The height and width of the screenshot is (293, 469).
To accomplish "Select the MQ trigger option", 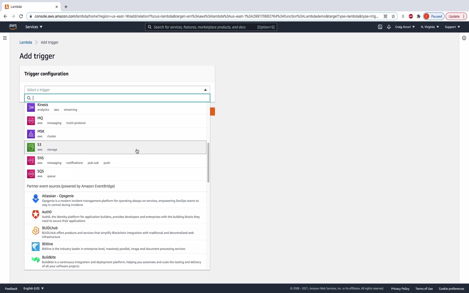I will pos(115,121).
